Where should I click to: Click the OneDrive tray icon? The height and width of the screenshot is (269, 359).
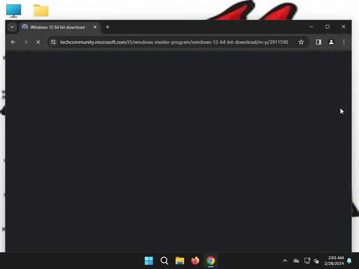tap(296, 261)
